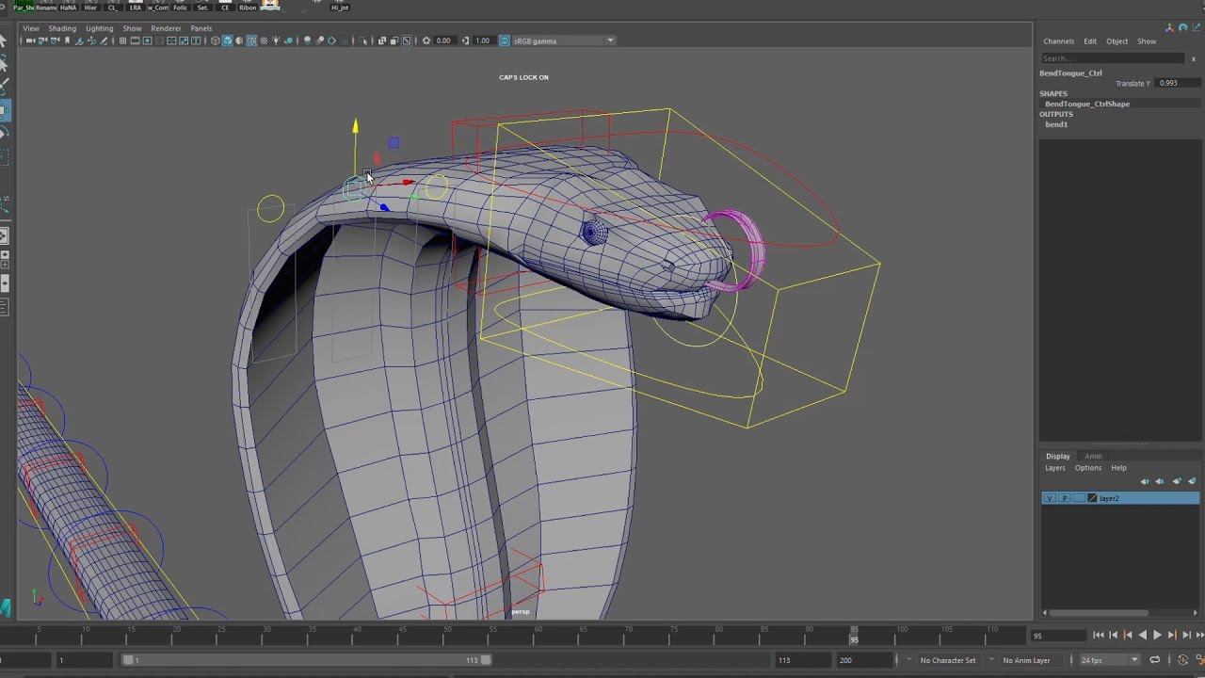The image size is (1205, 678).
Task: Toggle layer2 playback P box
Action: coord(1064,498)
